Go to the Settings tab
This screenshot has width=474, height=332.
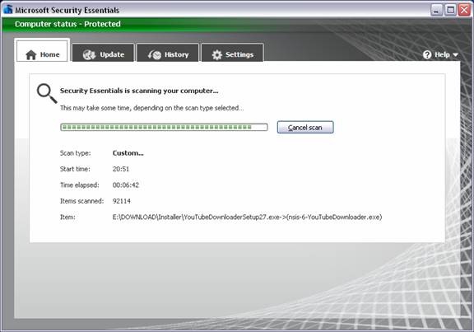tap(232, 53)
